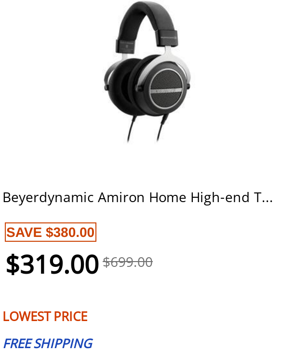Image resolution: width=294 pixels, height=352 pixels.
Task: Click the word Home in the title
Action: (x=168, y=198)
